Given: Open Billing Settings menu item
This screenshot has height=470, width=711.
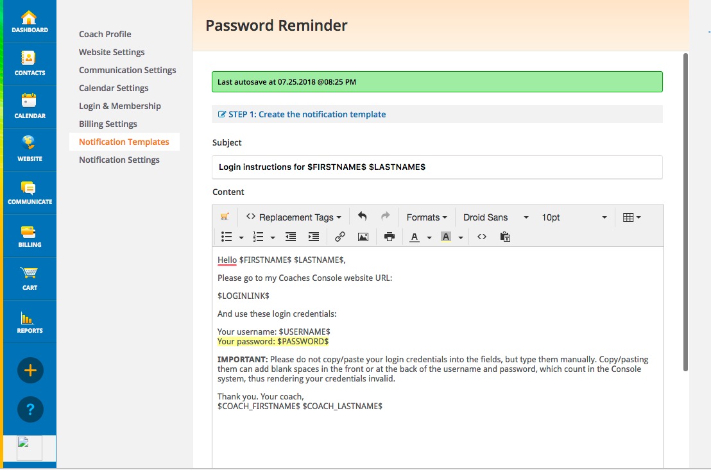Looking at the screenshot, I should coord(108,124).
